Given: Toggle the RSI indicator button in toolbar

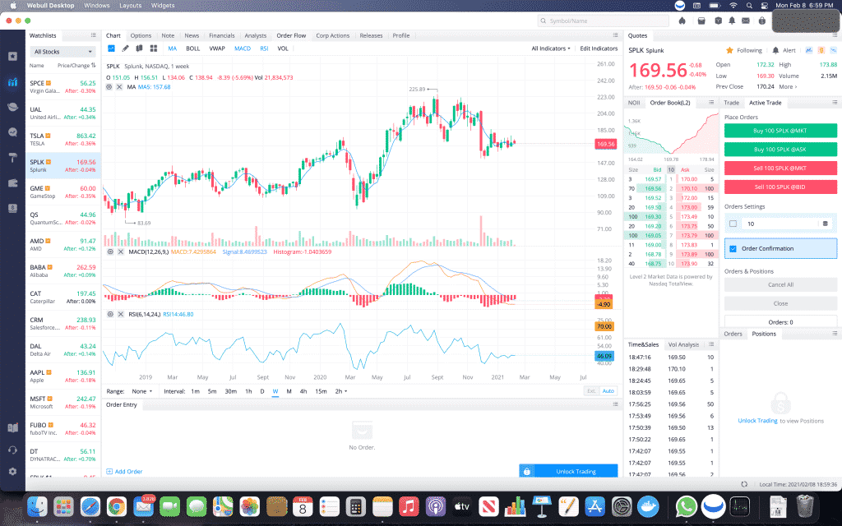Looking at the screenshot, I should point(264,48).
